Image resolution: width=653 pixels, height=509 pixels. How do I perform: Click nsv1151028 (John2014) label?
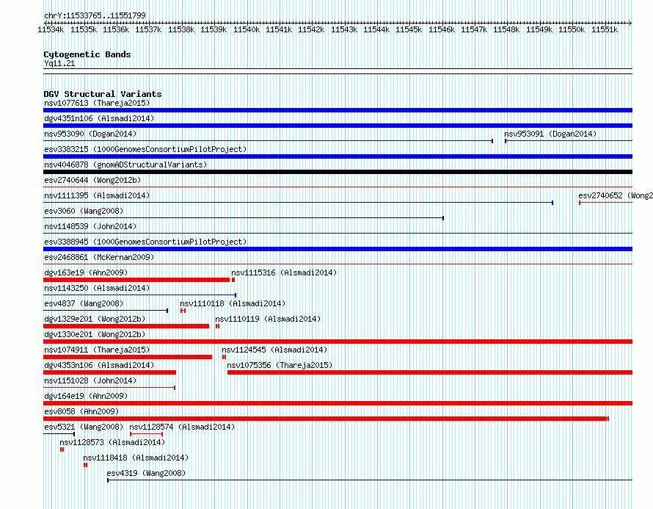[x=90, y=380]
